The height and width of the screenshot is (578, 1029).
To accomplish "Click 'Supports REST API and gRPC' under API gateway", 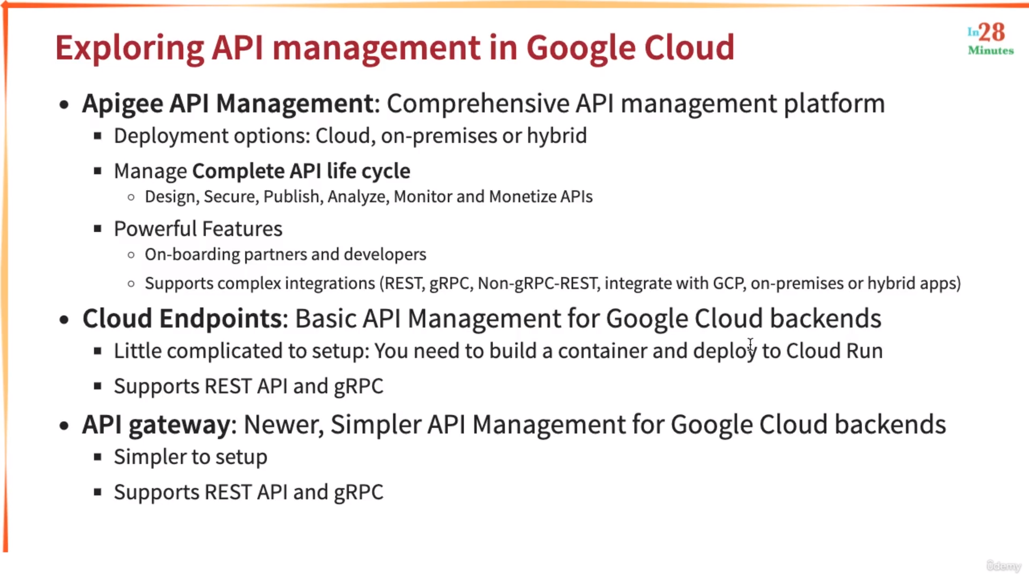I will tap(249, 492).
